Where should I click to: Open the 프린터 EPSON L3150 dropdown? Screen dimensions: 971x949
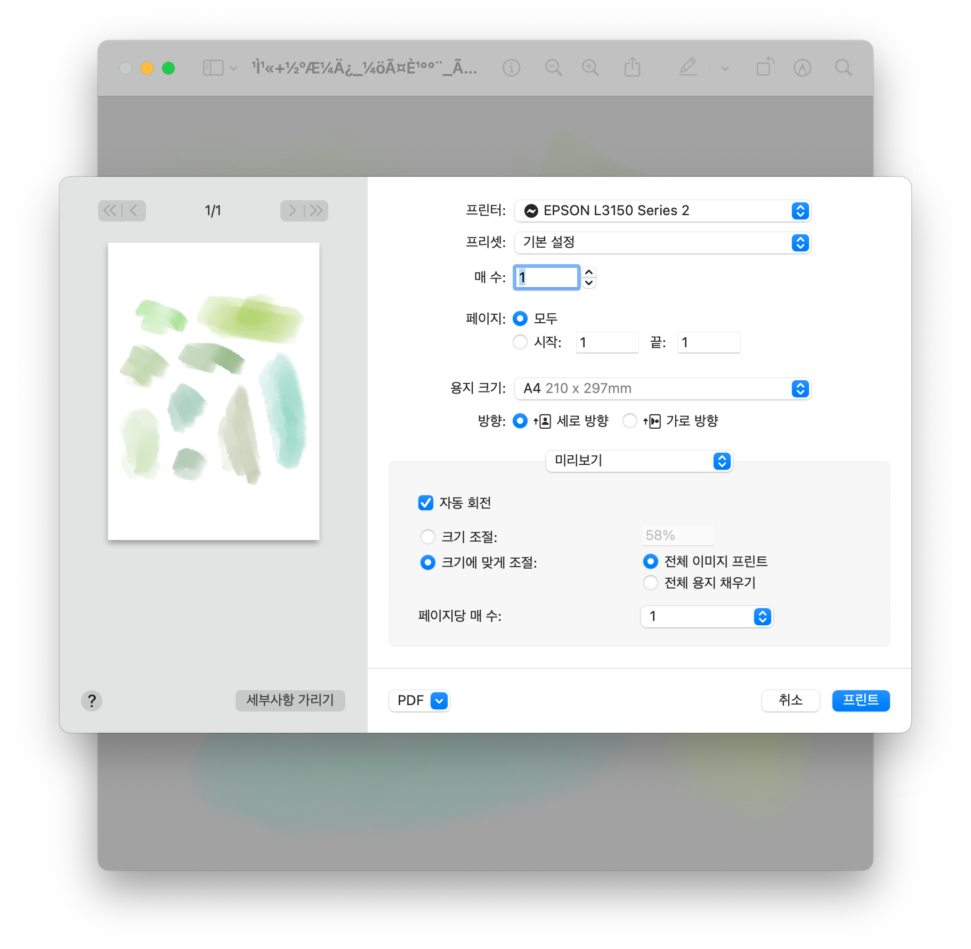pyautogui.click(x=662, y=211)
